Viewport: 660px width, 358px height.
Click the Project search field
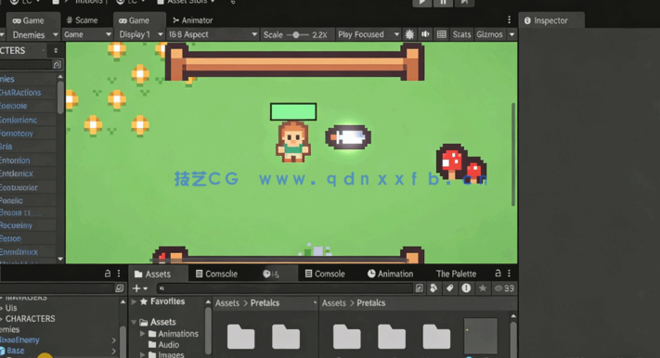pos(285,288)
